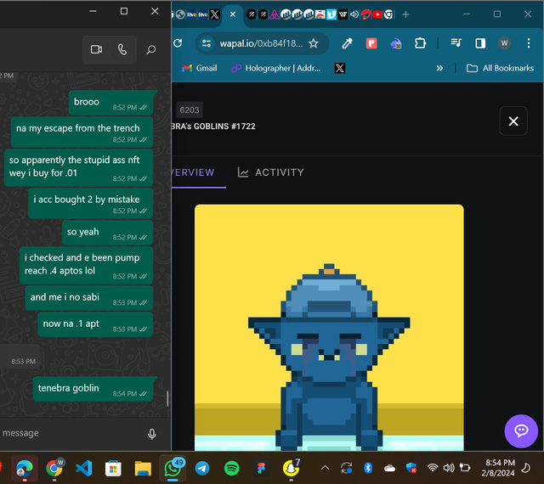Open Spotify from the taskbar

[x=231, y=469]
